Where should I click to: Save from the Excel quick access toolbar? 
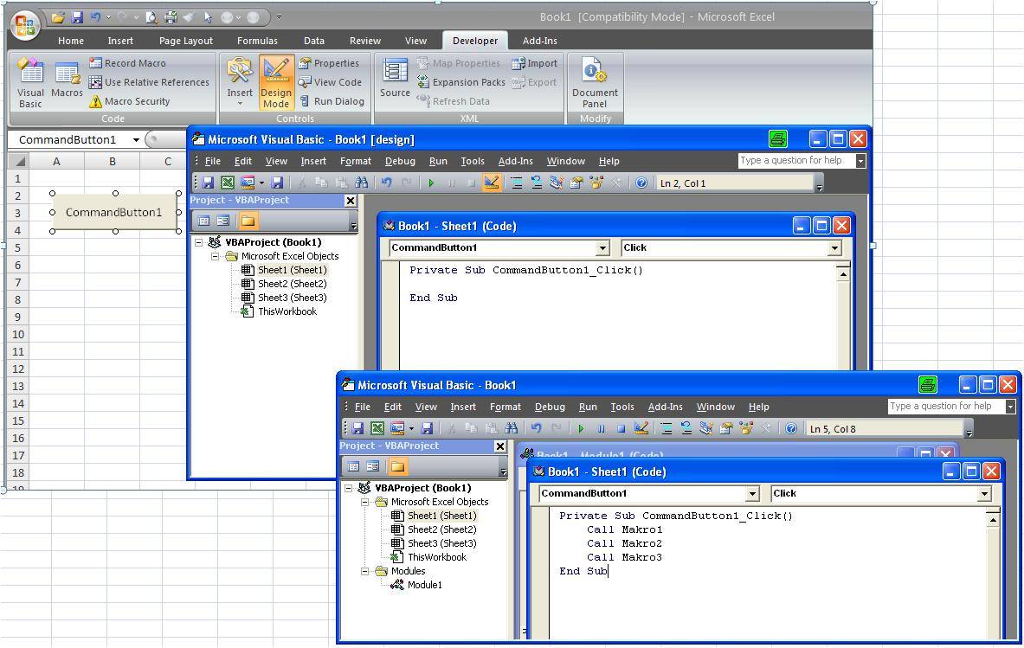[76, 17]
